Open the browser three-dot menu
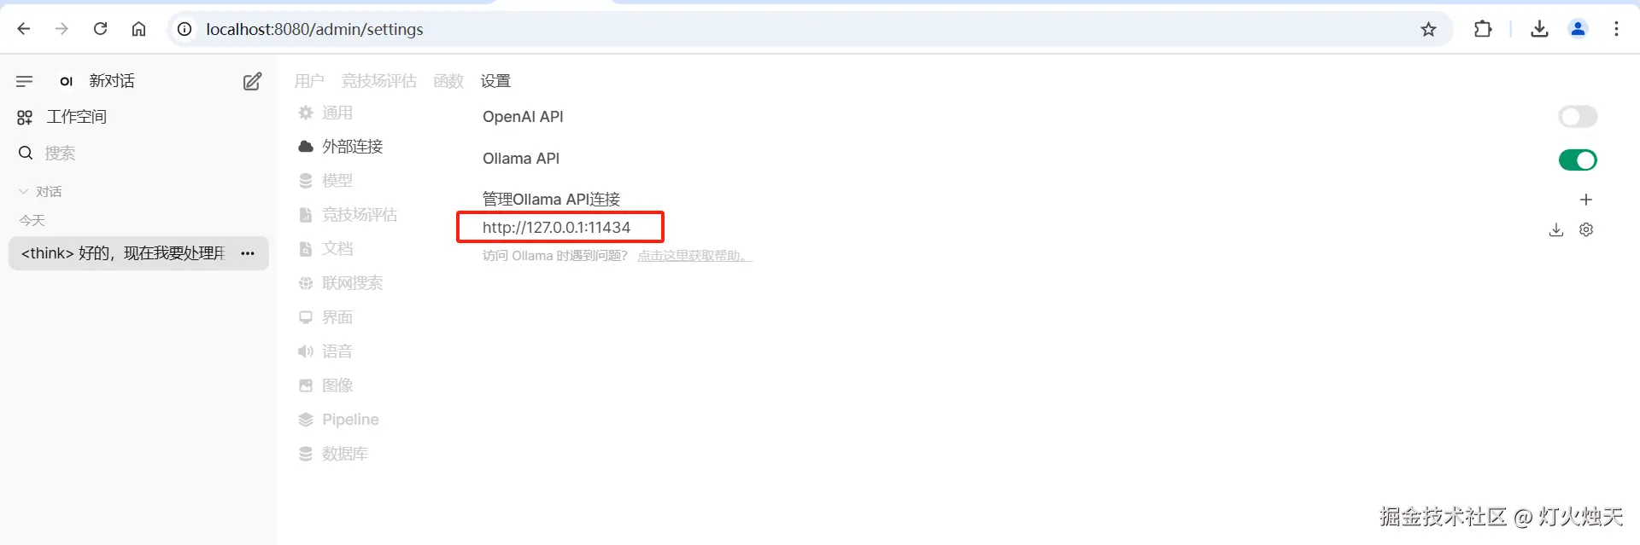Image resolution: width=1640 pixels, height=545 pixels. click(1616, 29)
